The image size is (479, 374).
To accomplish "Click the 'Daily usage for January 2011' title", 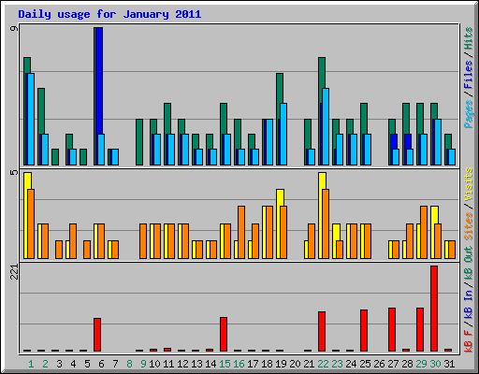I will click(109, 14).
